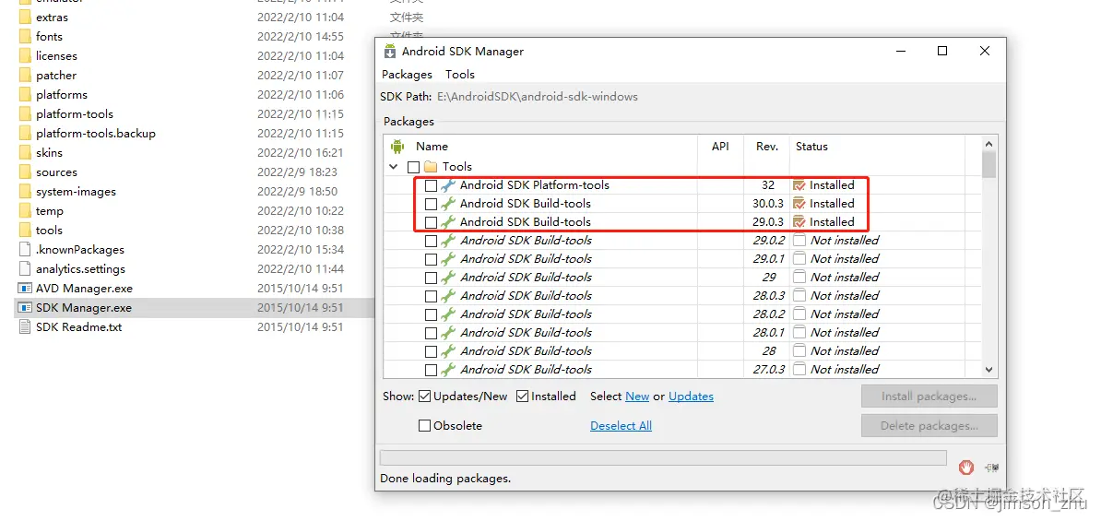Select licenses folder icon in Explorer
This screenshot has height=521, width=1101.
pyautogui.click(x=25, y=56)
